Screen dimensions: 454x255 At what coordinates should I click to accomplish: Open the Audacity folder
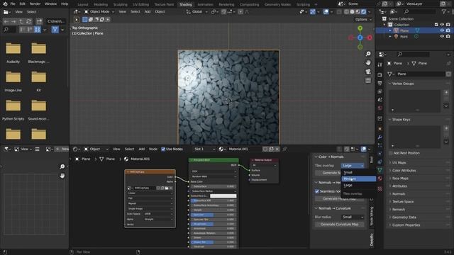[x=13, y=52]
